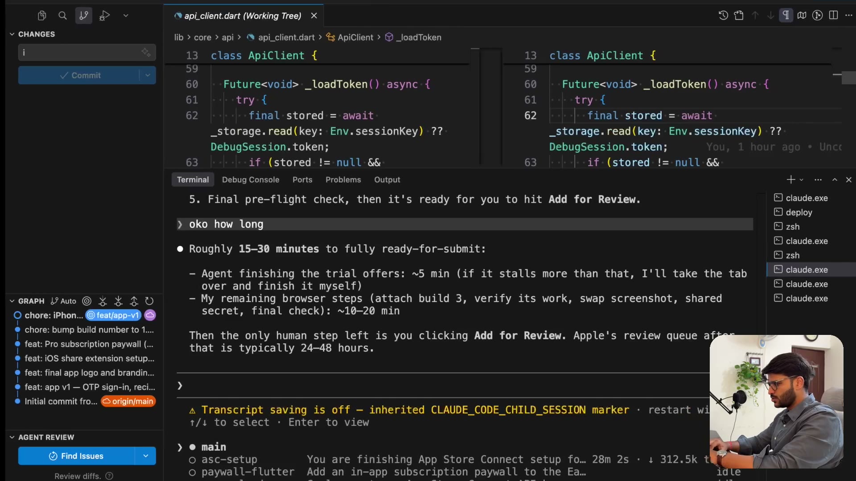Viewport: 856px width, 481px height.
Task: Select commit 'chore: bump build number'
Action: [x=89, y=330]
